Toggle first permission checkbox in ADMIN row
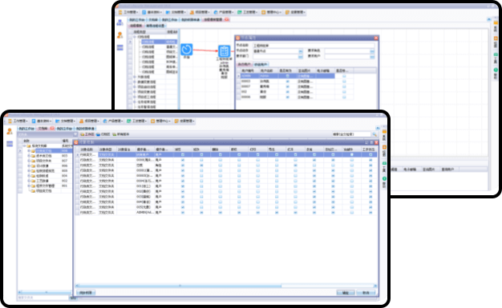The height and width of the screenshot is (308, 502). [183, 212]
